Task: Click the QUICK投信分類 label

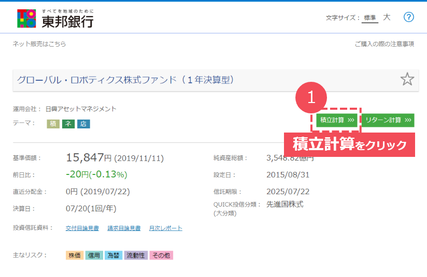Action: point(237,205)
